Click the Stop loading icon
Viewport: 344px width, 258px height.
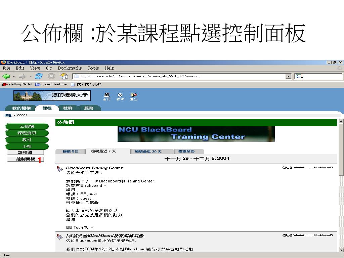[x=51, y=76]
